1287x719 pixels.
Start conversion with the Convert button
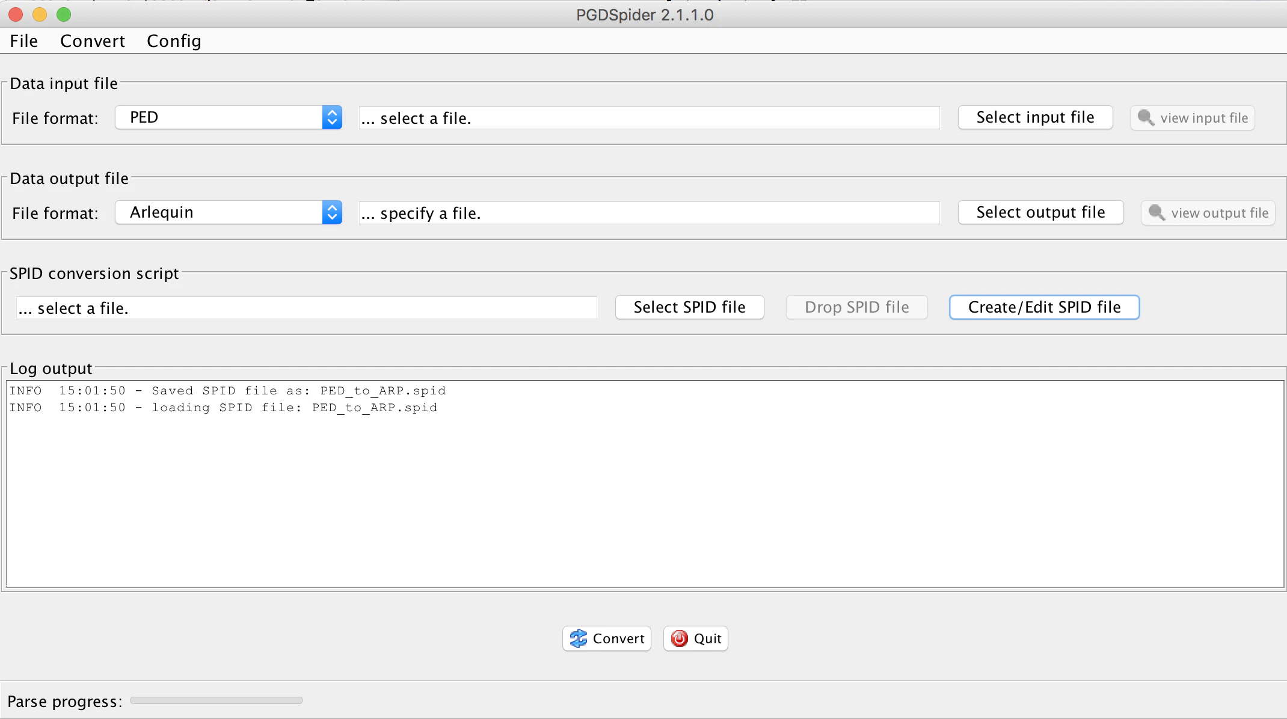[607, 638]
